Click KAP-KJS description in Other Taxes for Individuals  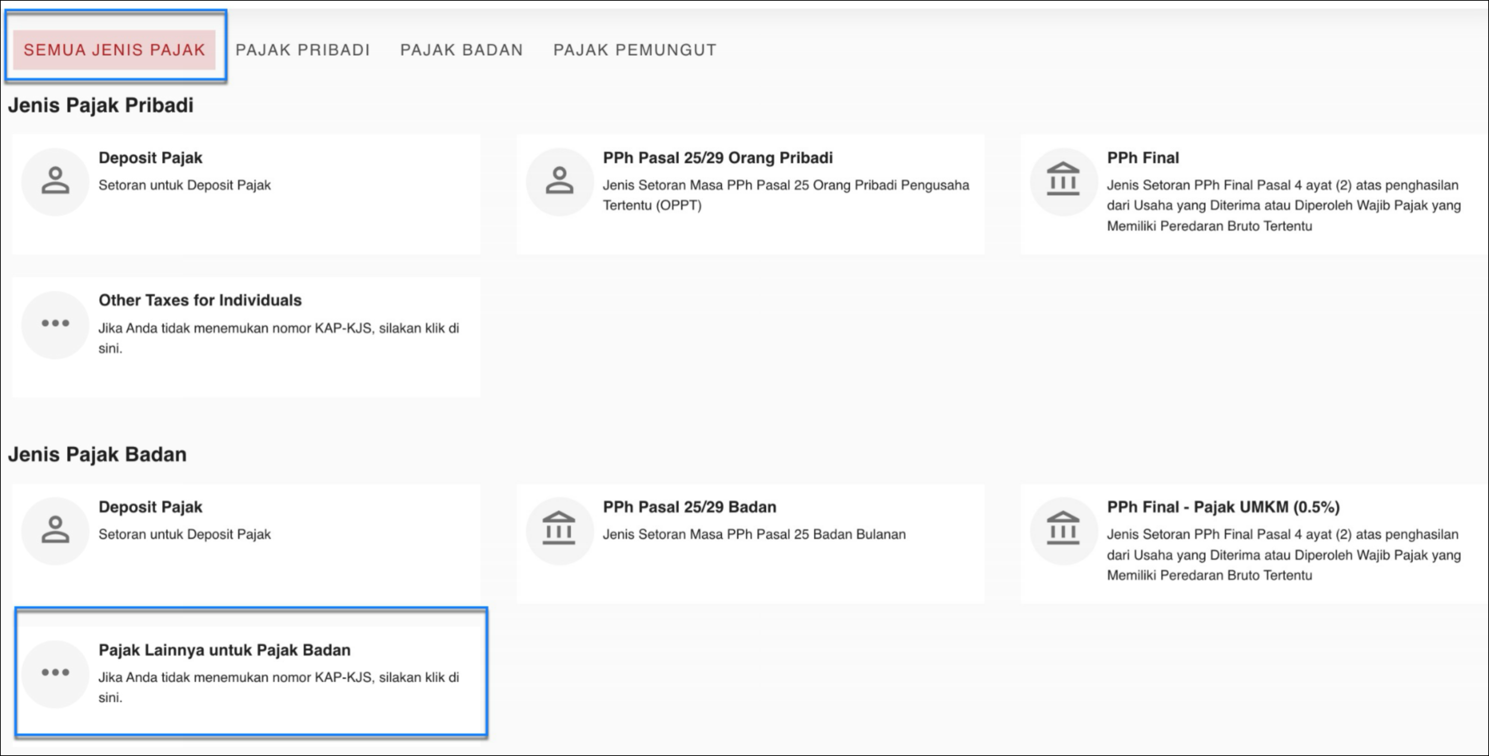point(278,338)
